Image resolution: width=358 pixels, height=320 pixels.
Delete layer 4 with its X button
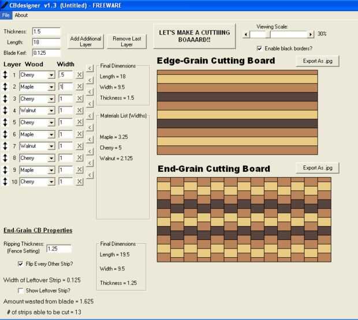tap(80, 110)
